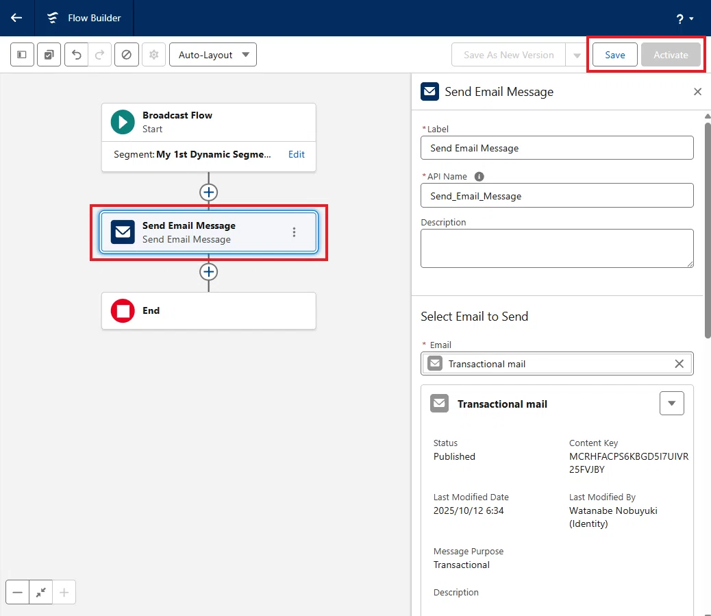Viewport: 711px width, 616px height.
Task: Open the help question mark menu
Action: (685, 19)
